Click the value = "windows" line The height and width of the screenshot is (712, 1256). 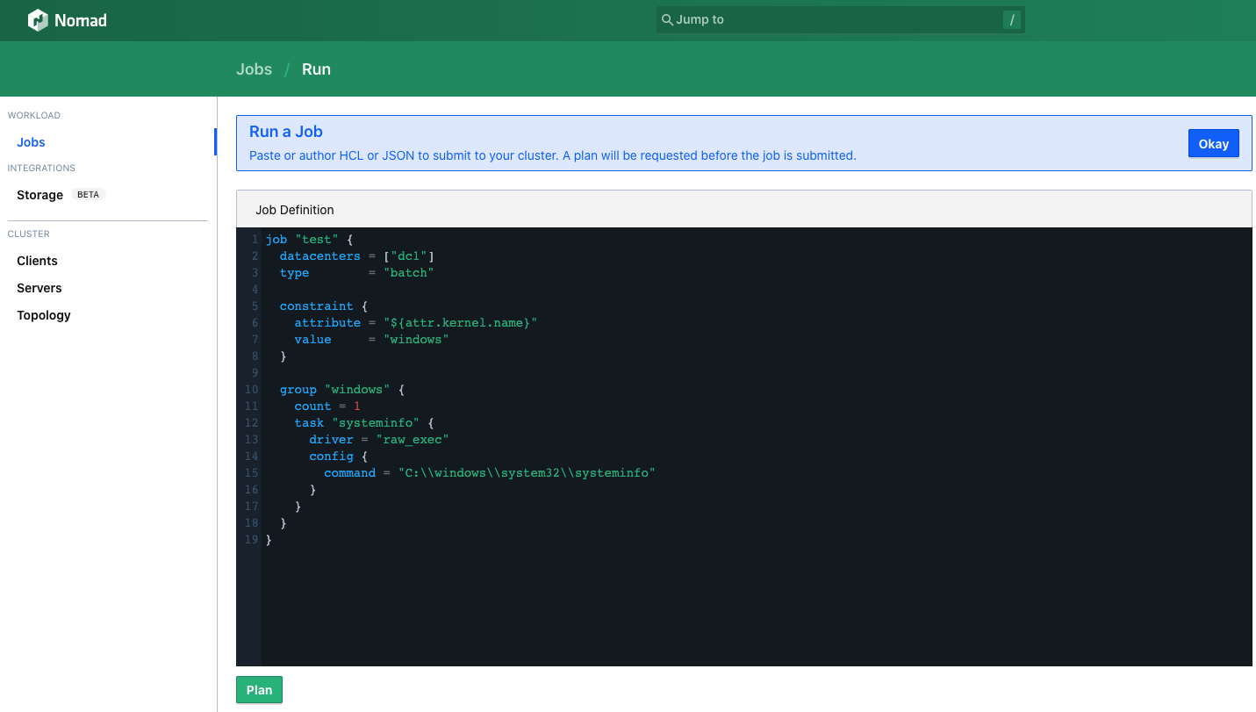coord(372,340)
